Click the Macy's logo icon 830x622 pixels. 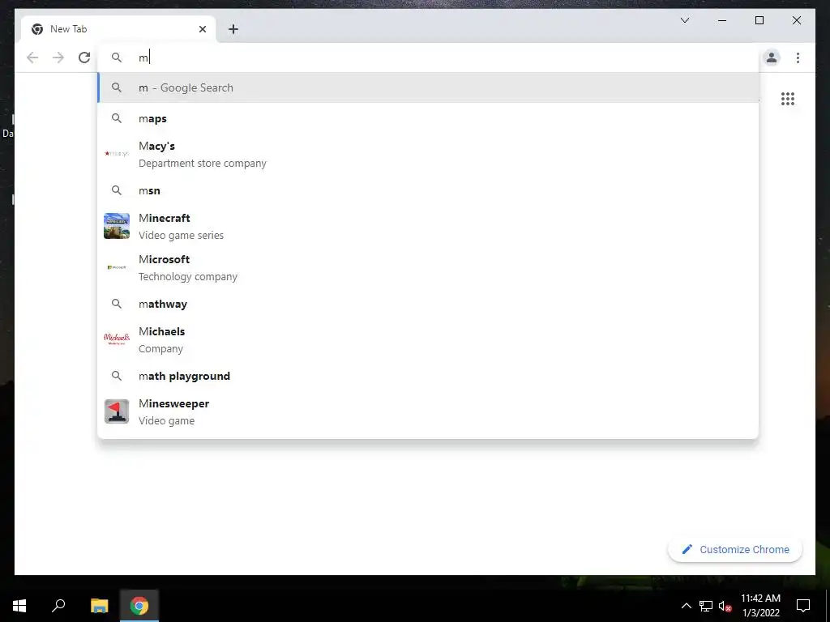117,153
